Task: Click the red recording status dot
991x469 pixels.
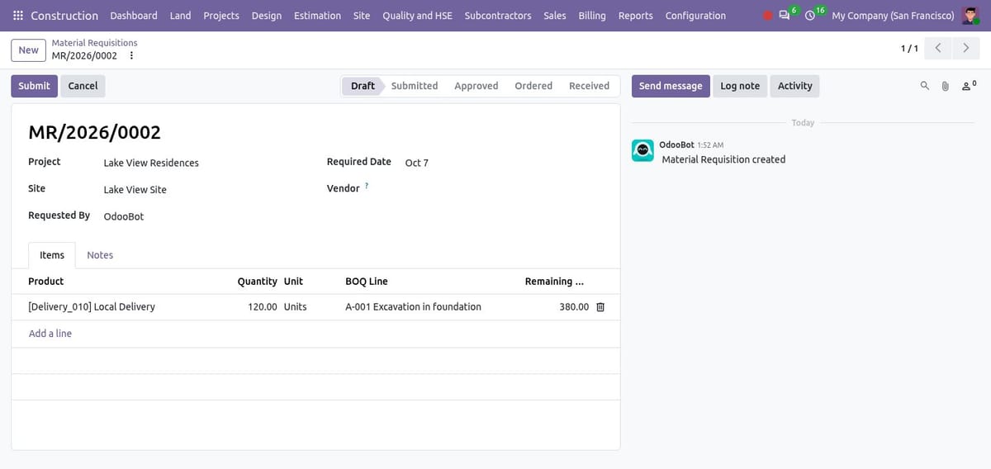Action: tap(768, 16)
